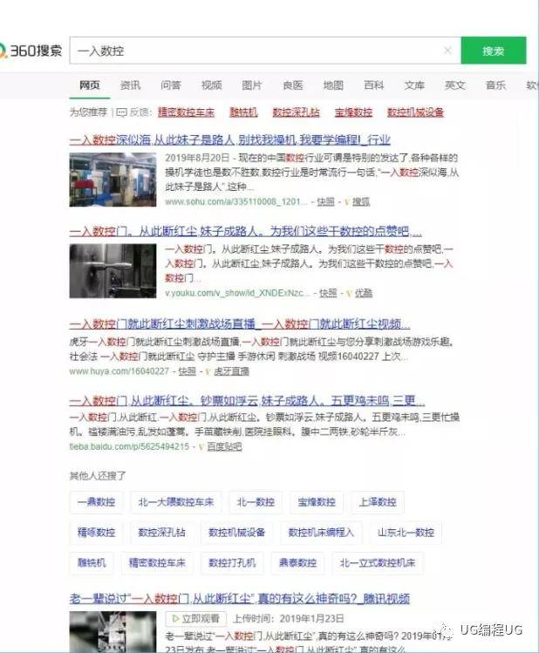Viewport: 539px width, 653px height.
Task: Open result 一入数控门。从此断红尘,妹子成路人。为我们
Action: point(245,231)
